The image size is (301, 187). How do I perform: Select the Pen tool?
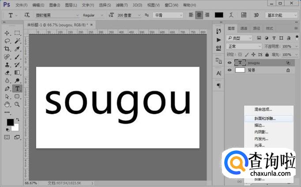tap(7, 89)
